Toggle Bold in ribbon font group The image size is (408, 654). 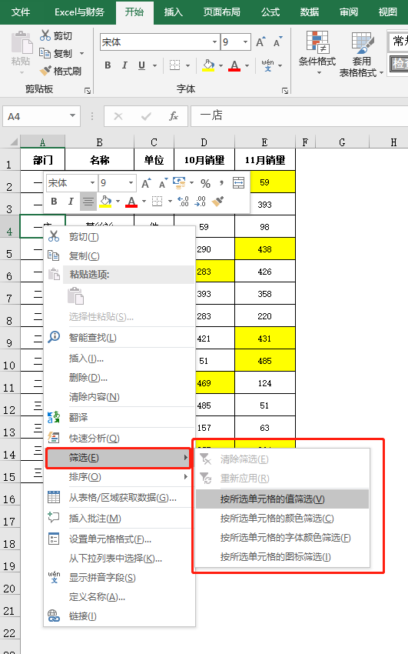click(108, 65)
